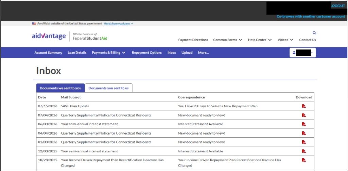348x171 pixels.
Task: Expand "Here's how you know" disclosure
Action: [118, 23]
